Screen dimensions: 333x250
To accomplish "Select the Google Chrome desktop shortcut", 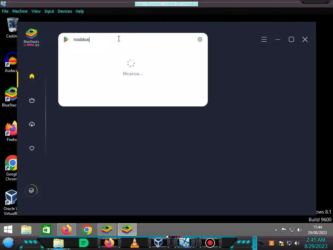I will tap(11, 168).
